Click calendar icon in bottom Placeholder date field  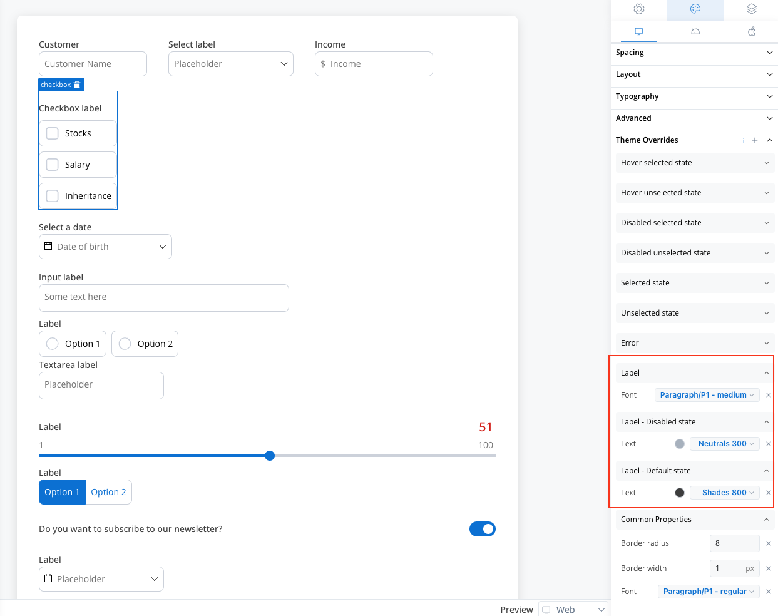tap(48, 578)
